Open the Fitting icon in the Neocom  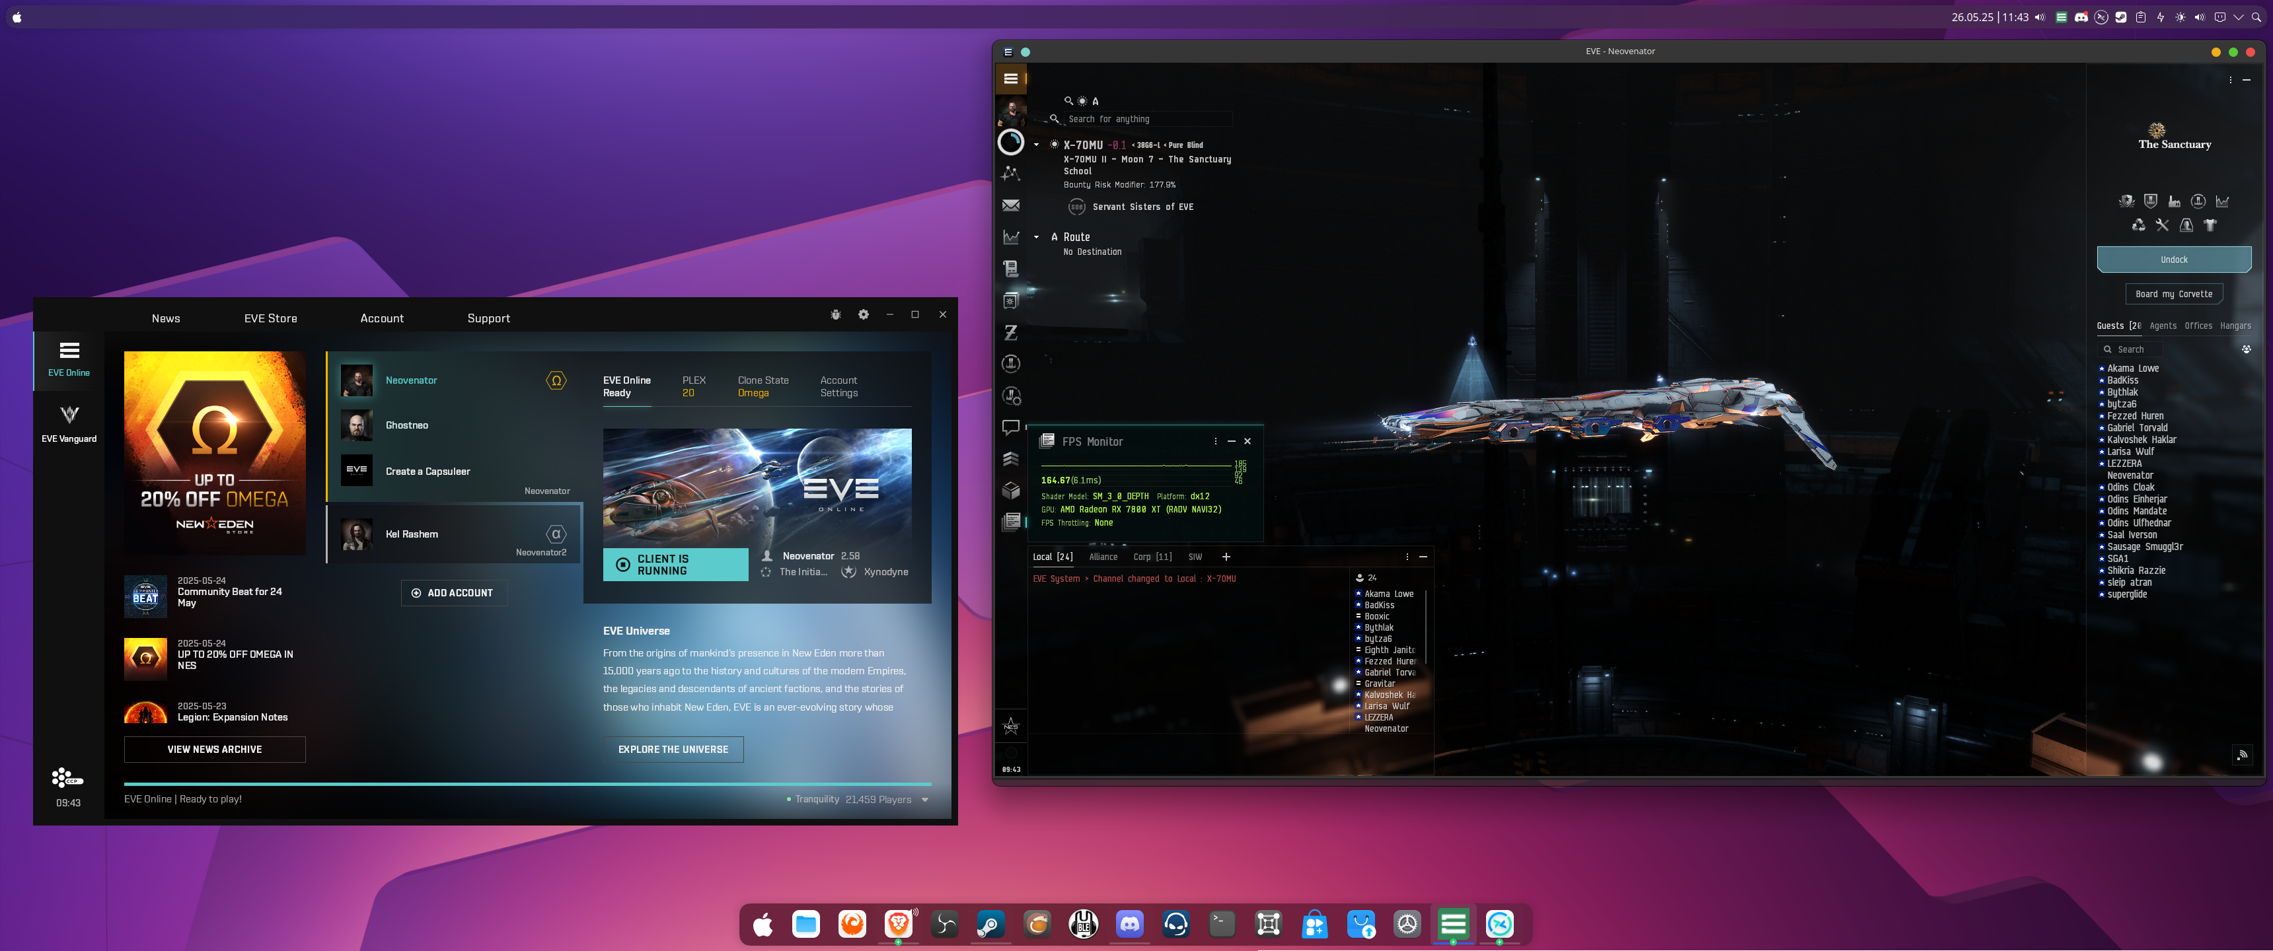(x=1011, y=363)
